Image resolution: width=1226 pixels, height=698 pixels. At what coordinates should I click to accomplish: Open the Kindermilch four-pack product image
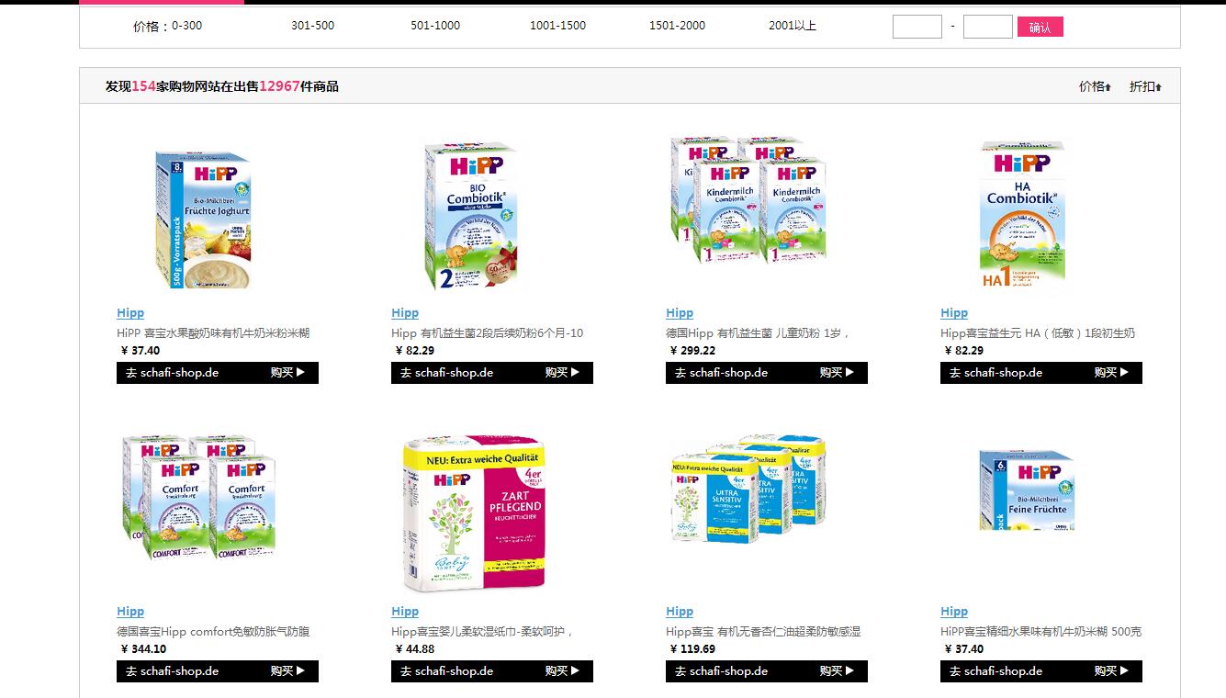click(748, 200)
